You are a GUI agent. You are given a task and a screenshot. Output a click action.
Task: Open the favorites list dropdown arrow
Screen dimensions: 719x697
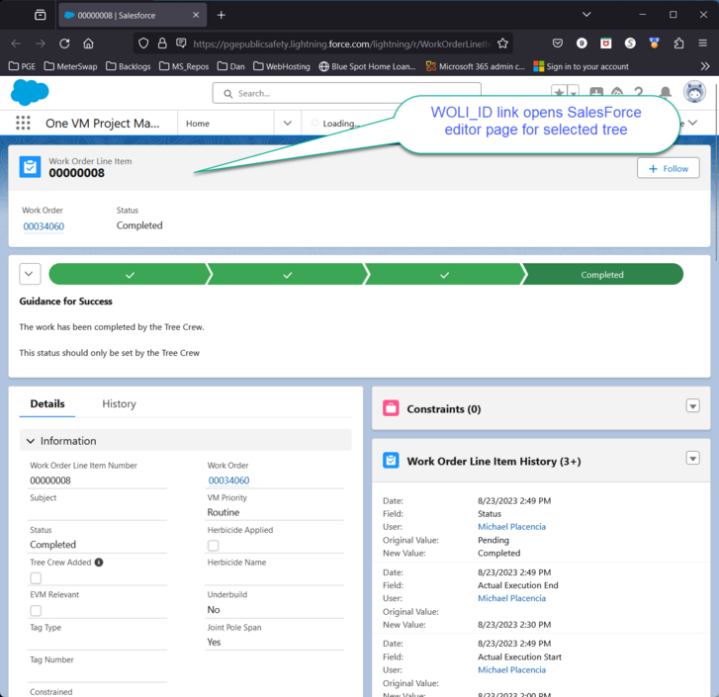coord(574,92)
